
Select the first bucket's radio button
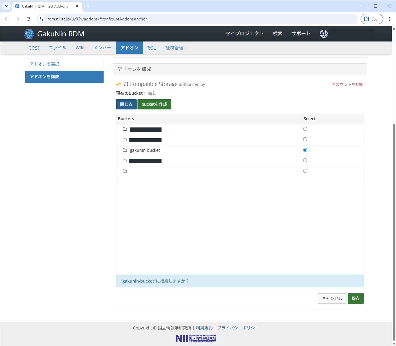click(x=305, y=129)
